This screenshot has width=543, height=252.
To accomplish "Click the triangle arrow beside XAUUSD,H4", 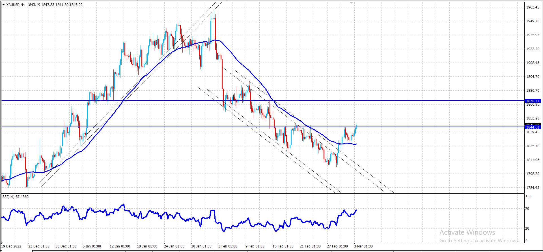I will tap(3, 5).
